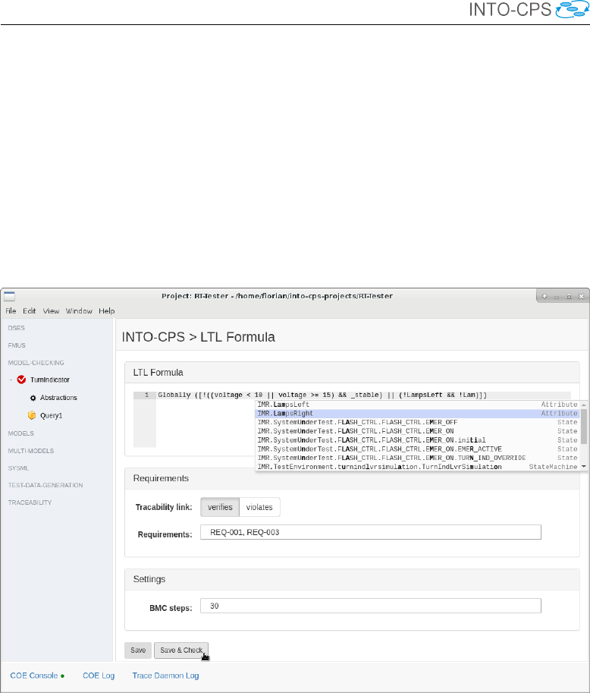The height and width of the screenshot is (693, 590).
Task: Open the DSES sidebar section
Action: [17, 328]
